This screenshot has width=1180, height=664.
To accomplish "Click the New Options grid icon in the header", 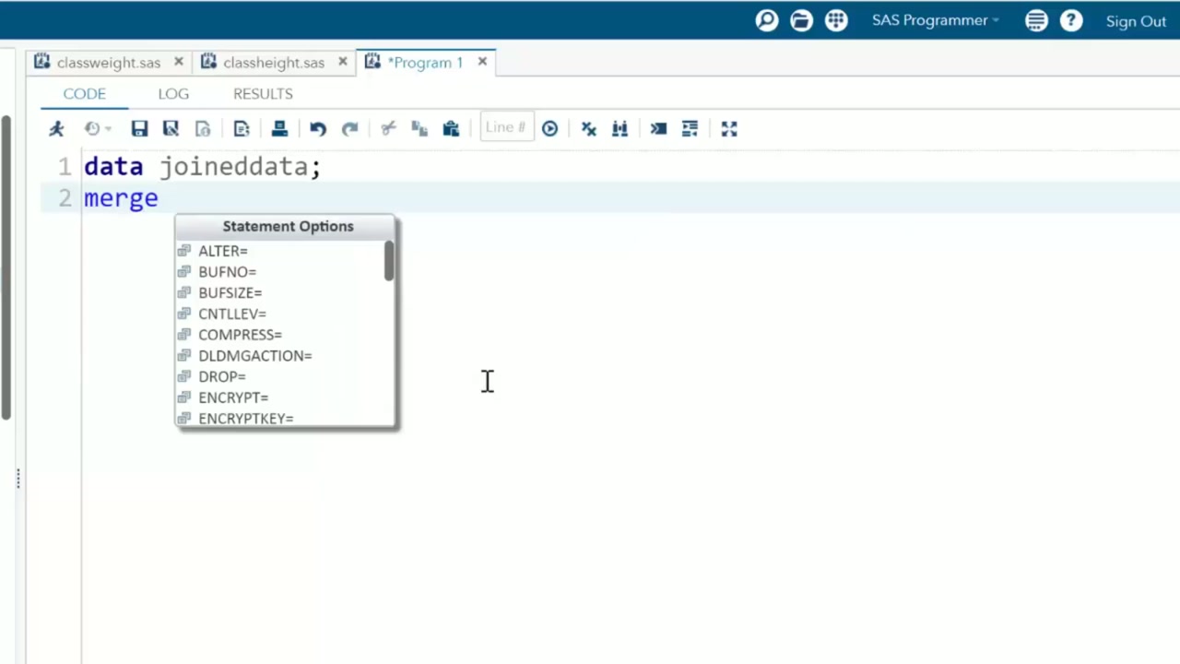I will 836,20.
